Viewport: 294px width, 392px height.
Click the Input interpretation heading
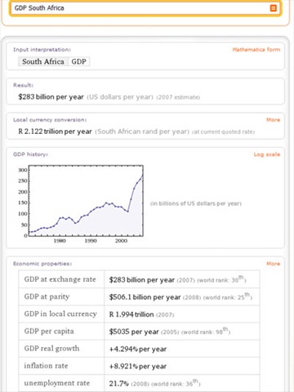click(42, 50)
